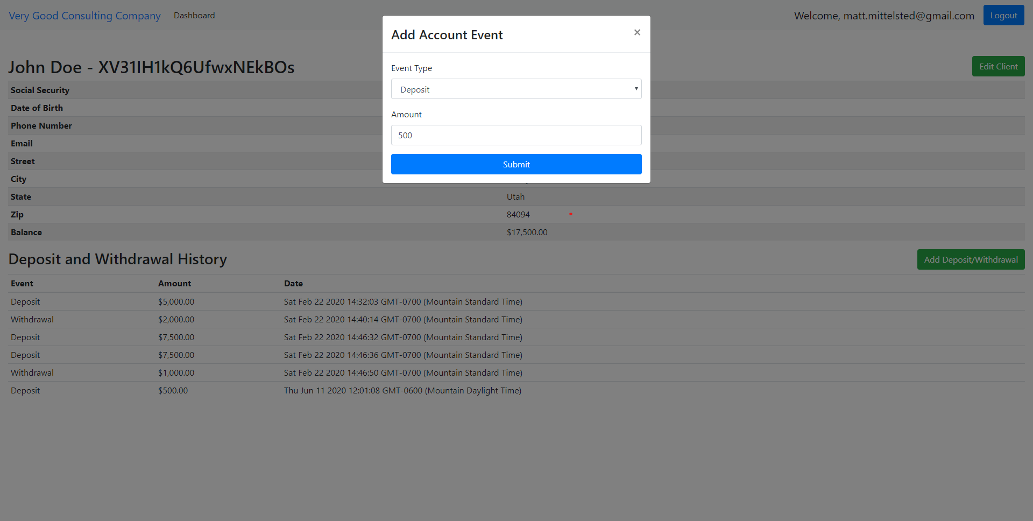Click the $5,000.00 deposit amount
Screen dimensions: 1033x521
176,301
